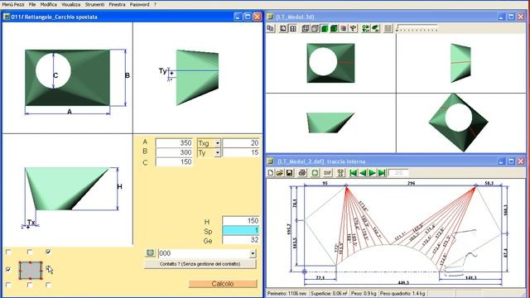Image resolution: width=530 pixels, height=298 pixels.
Task: Open the Password menu
Action: [x=140, y=4]
